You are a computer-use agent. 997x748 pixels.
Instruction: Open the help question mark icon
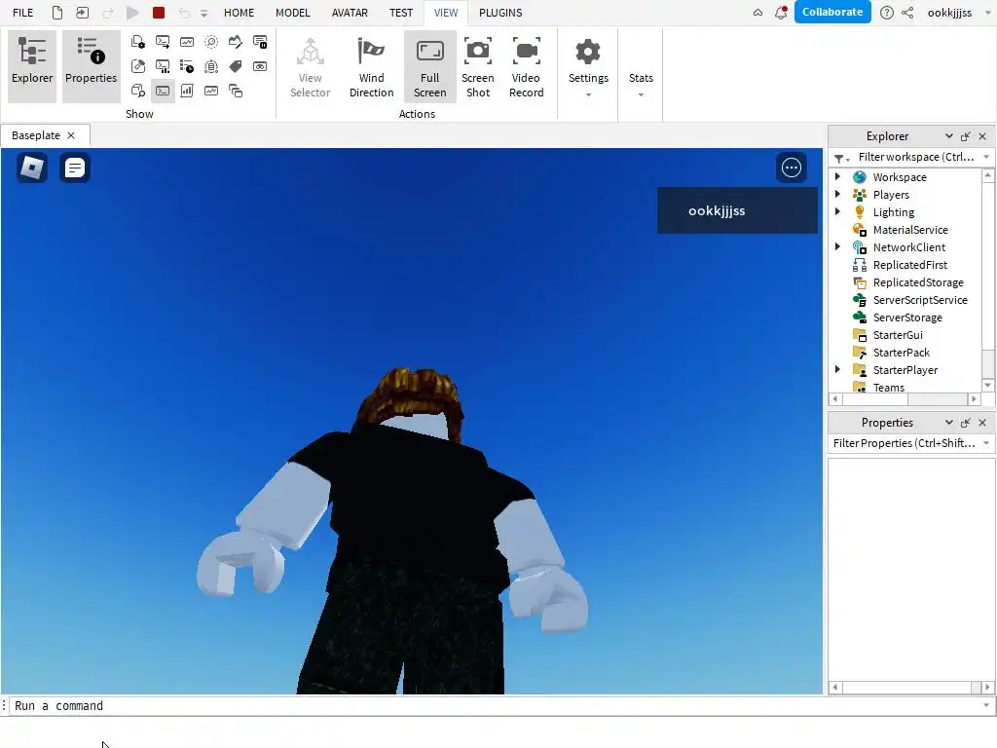[886, 12]
